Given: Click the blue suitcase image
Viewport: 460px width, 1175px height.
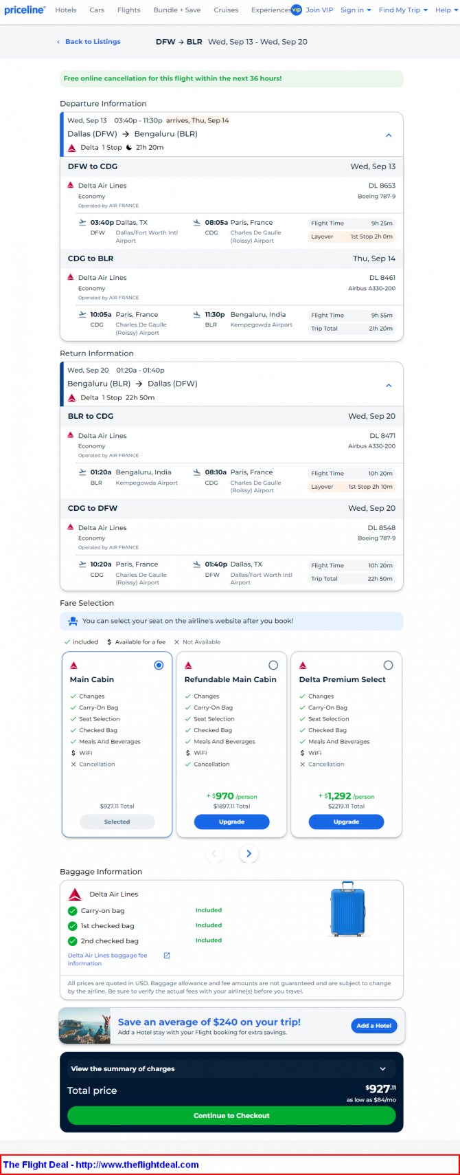Looking at the screenshot, I should point(348,908).
